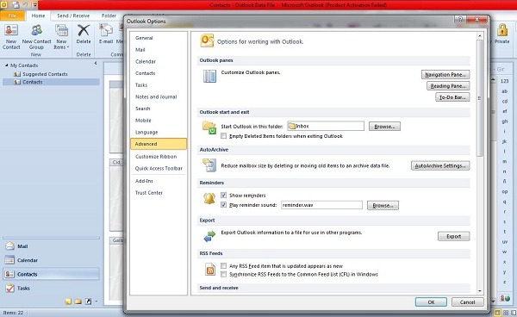Select Trust Center category
This screenshot has height=317, width=517.
pyautogui.click(x=159, y=193)
